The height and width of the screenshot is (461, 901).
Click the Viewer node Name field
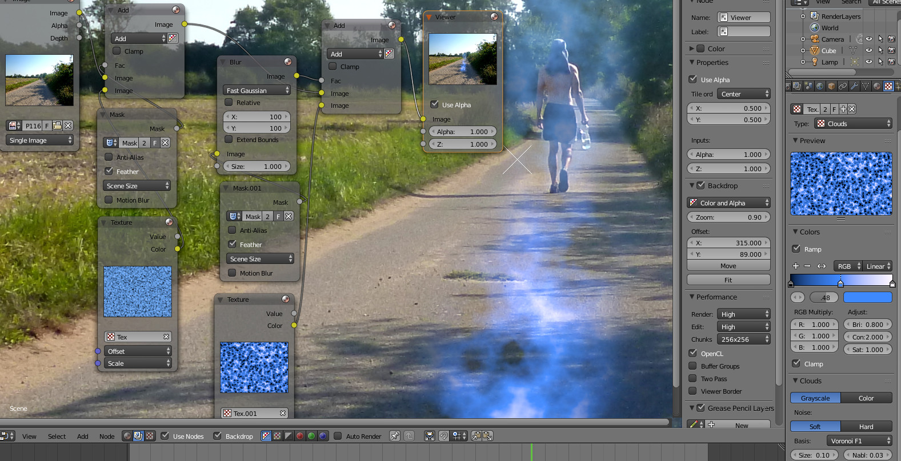point(744,18)
